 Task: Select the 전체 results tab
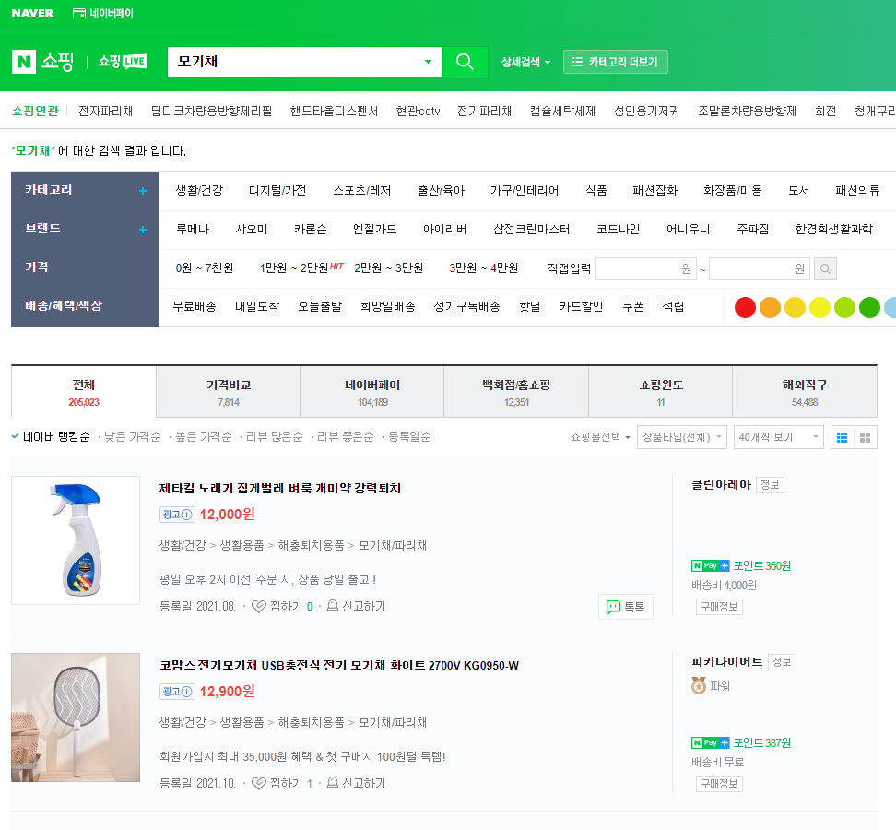click(x=84, y=392)
